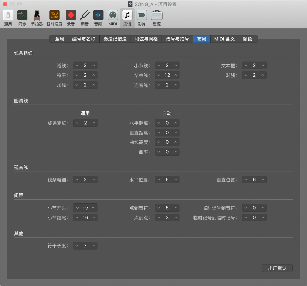
Task: Decrease the 文本框 text box thickness
Action: 246,65
